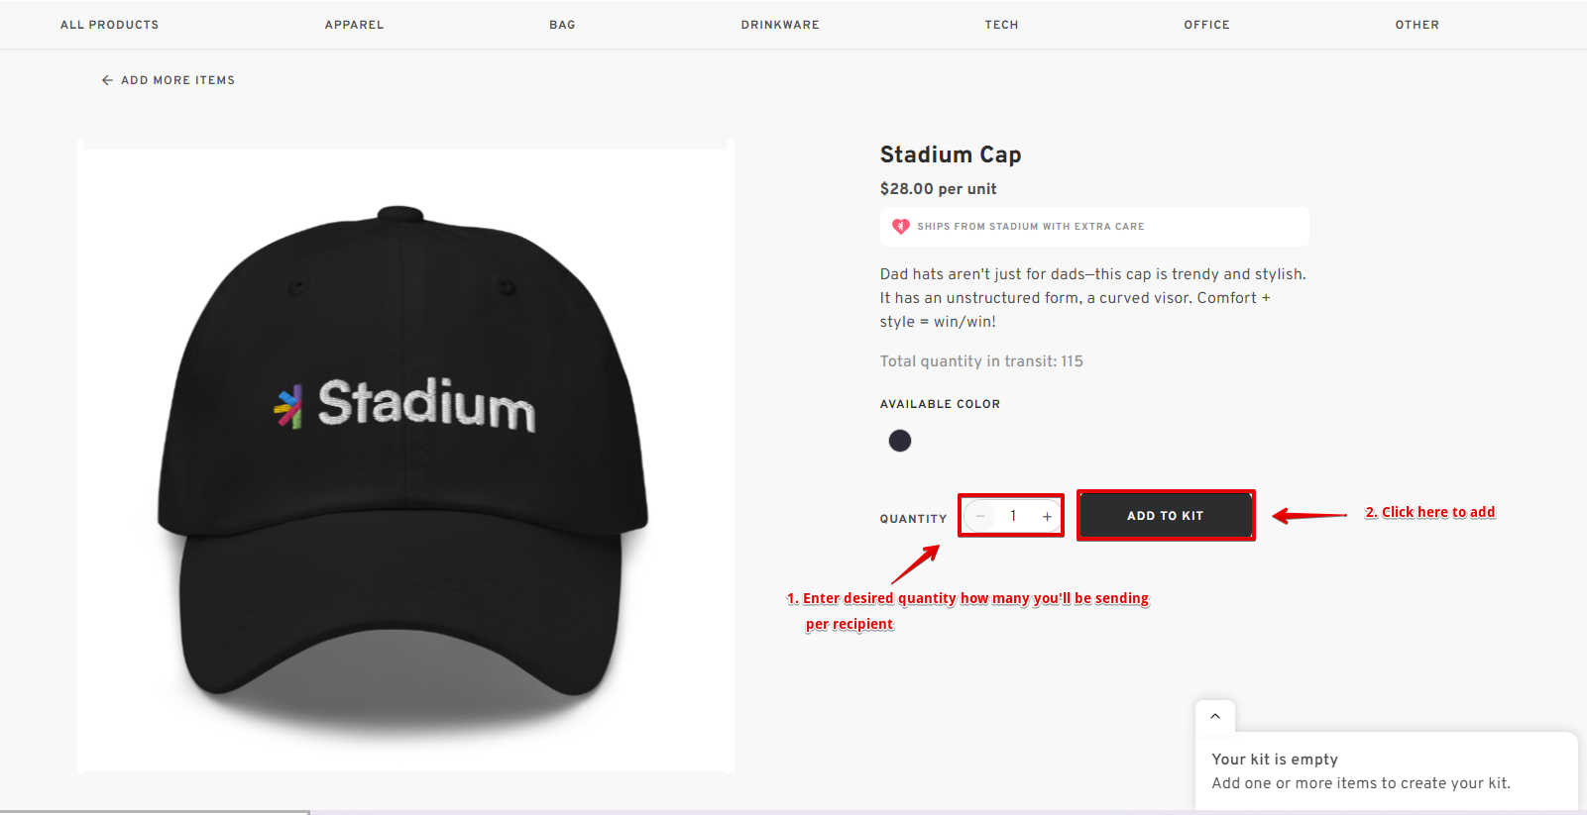Click the Stadium Cap product title
The width and height of the screenshot is (1587, 815).
point(950,154)
